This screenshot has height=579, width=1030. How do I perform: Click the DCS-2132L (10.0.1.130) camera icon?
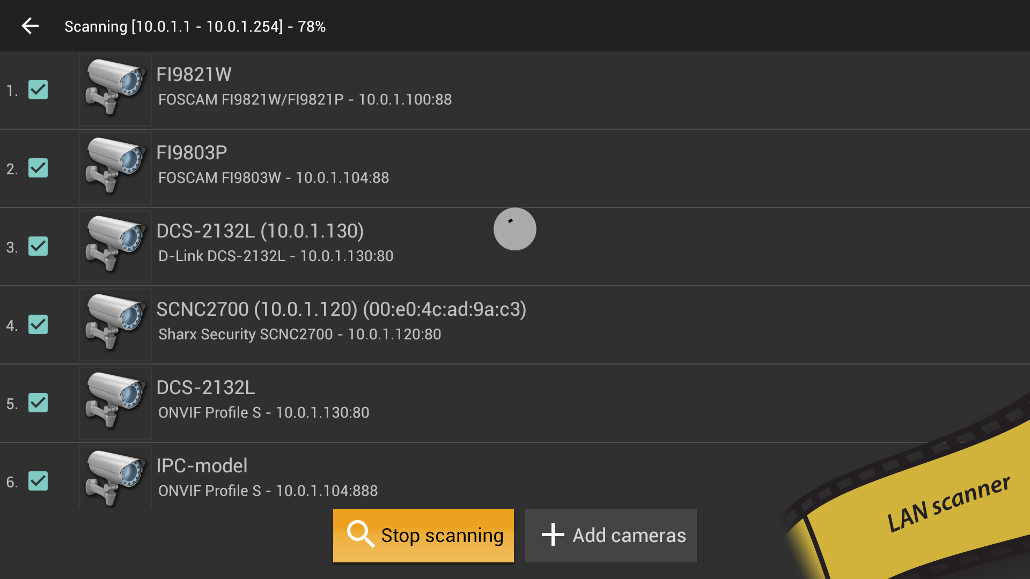(115, 246)
